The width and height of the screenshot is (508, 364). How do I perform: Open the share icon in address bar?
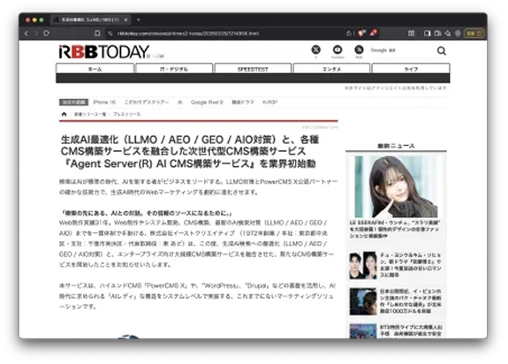[349, 34]
